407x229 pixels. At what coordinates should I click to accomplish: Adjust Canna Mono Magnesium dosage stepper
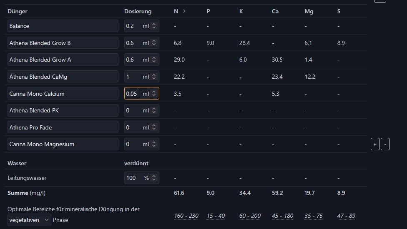click(x=154, y=144)
